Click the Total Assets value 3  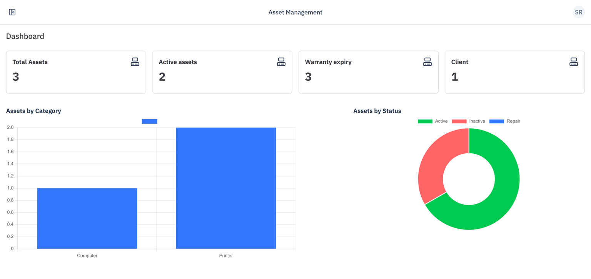click(16, 77)
